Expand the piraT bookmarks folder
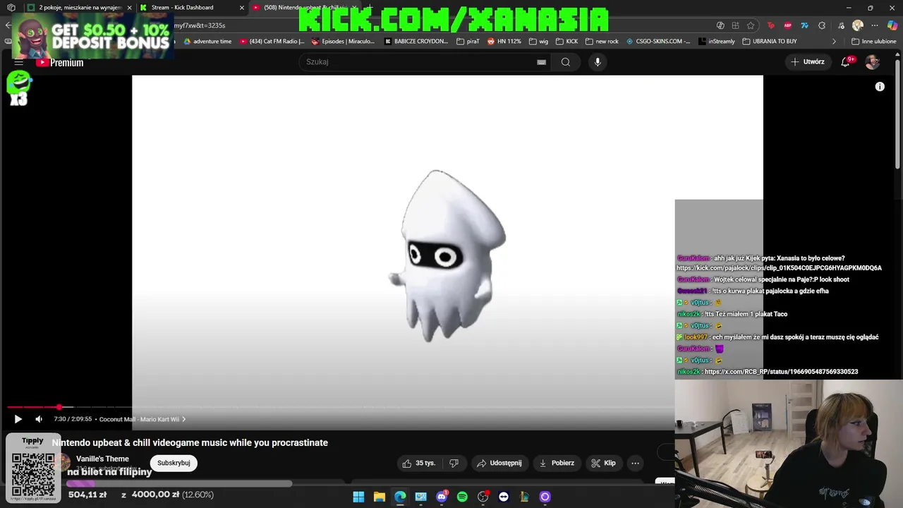This screenshot has width=903, height=508. click(x=468, y=42)
